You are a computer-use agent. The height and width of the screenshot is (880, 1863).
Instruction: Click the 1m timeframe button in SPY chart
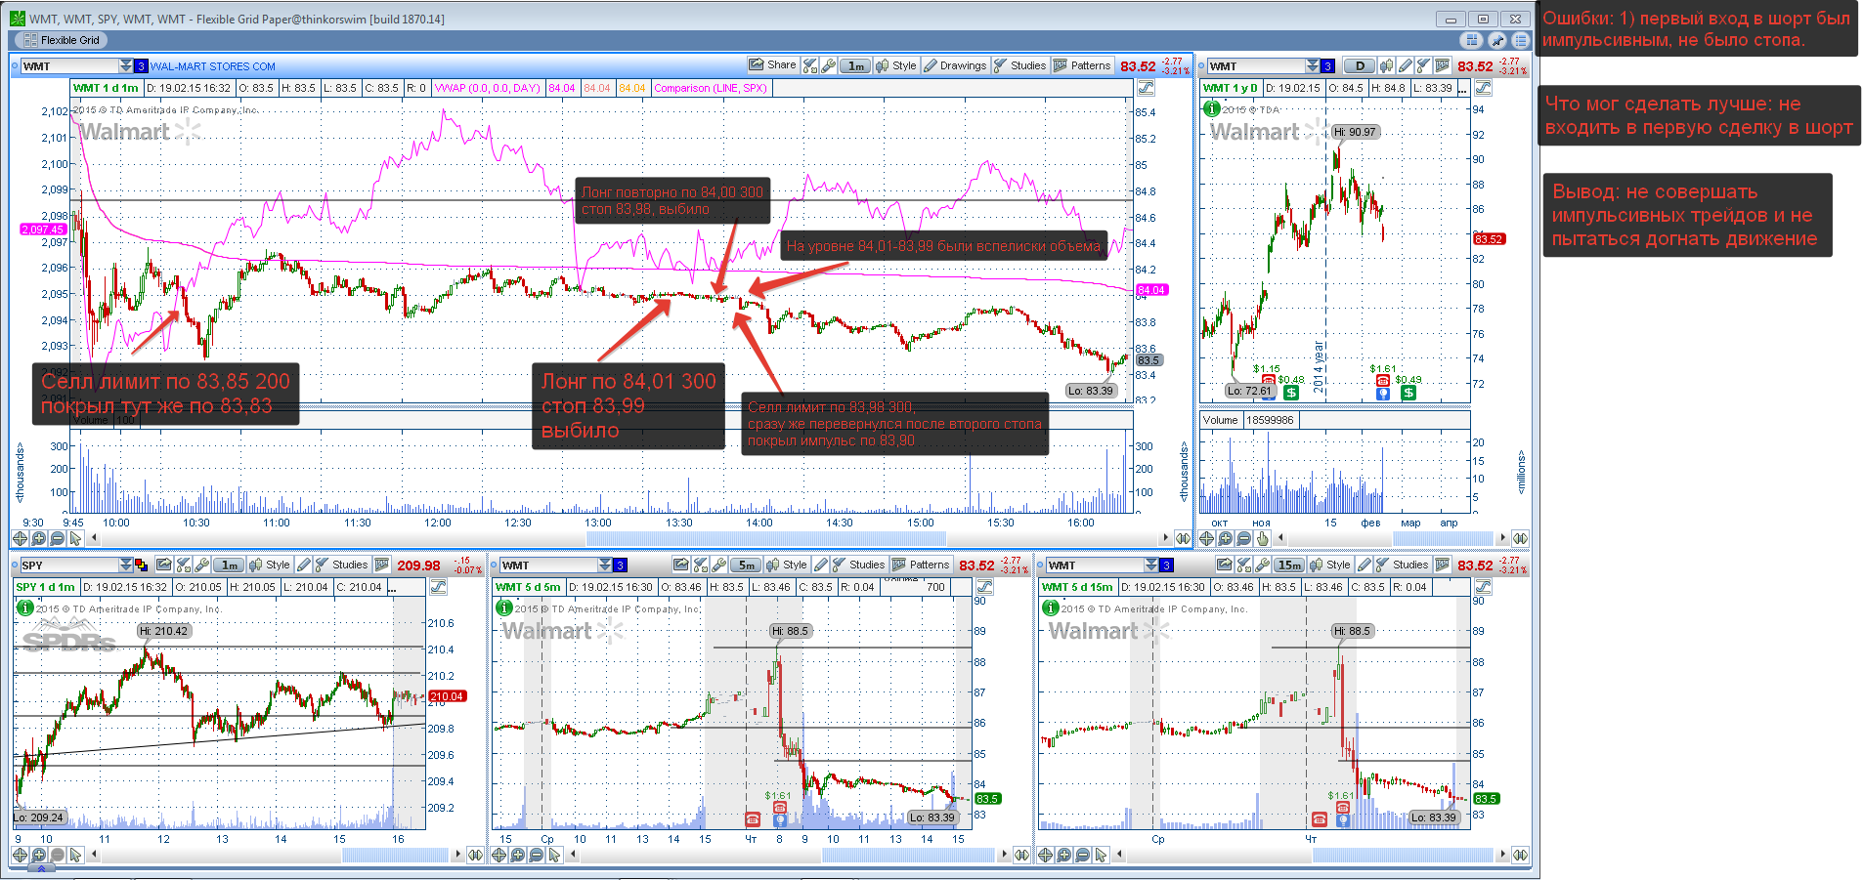230,565
